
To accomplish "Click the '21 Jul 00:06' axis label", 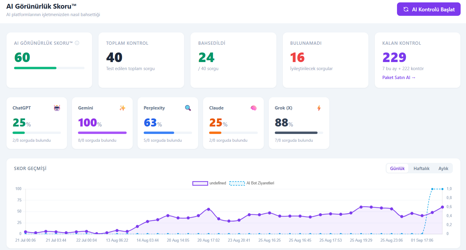I will point(25,240).
